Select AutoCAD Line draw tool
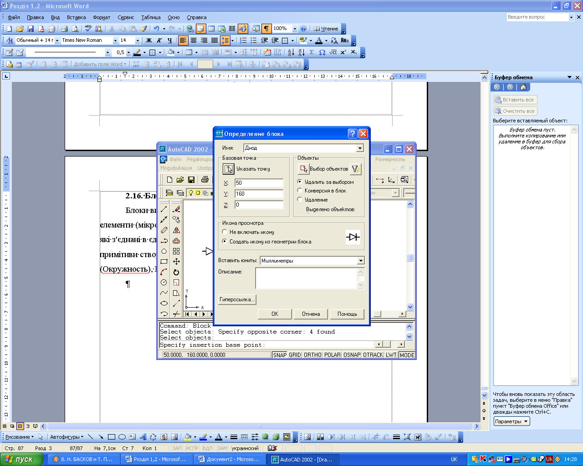This screenshot has height=466, width=583. tap(164, 209)
